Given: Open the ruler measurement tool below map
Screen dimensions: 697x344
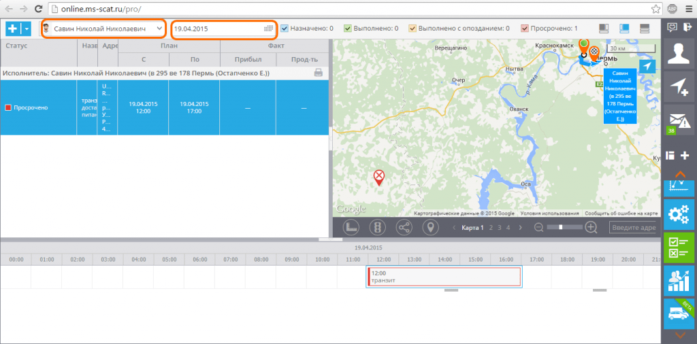Looking at the screenshot, I should click(351, 228).
